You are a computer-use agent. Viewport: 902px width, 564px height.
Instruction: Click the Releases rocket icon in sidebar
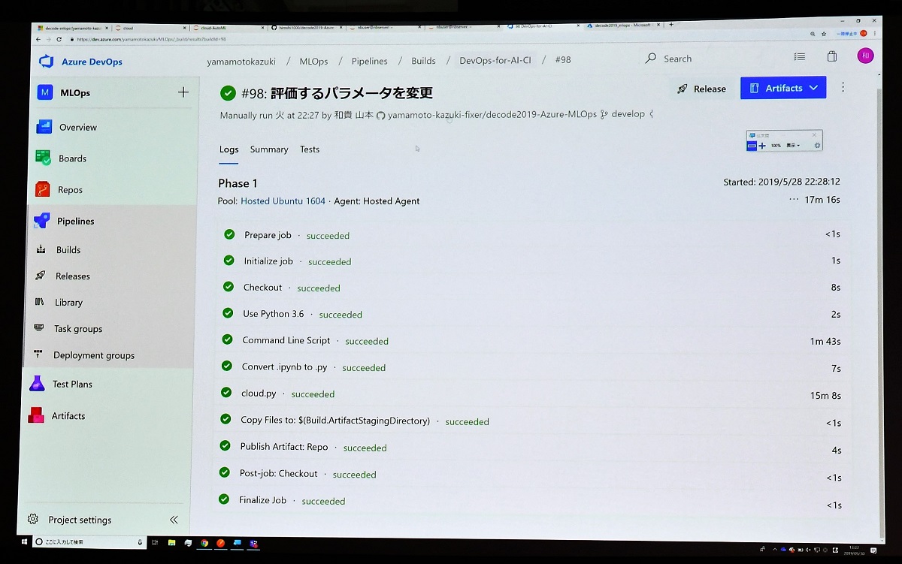click(40, 276)
